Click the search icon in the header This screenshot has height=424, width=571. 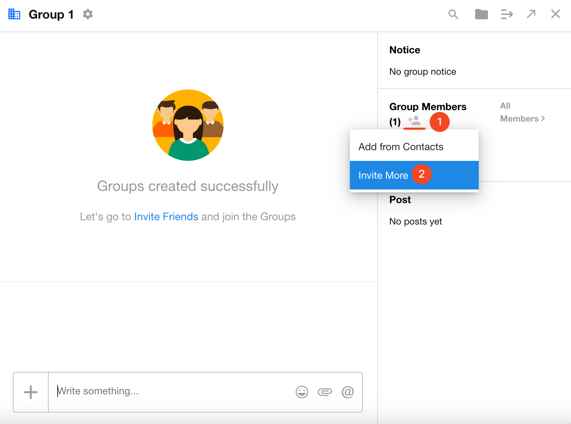453,14
